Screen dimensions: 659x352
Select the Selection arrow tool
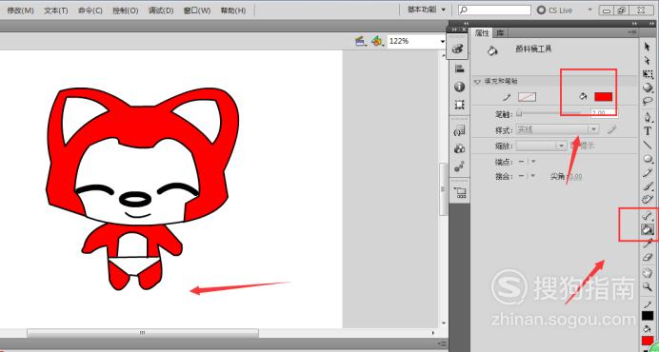pos(648,48)
